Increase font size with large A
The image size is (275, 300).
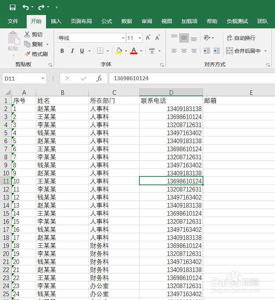[x=148, y=37]
